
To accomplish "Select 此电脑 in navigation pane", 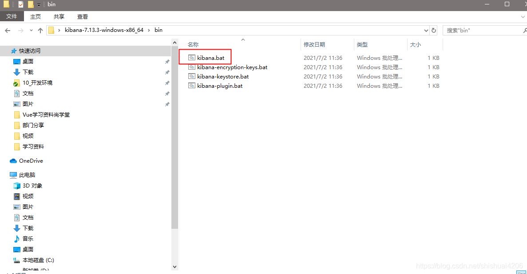I will pyautogui.click(x=27, y=175).
